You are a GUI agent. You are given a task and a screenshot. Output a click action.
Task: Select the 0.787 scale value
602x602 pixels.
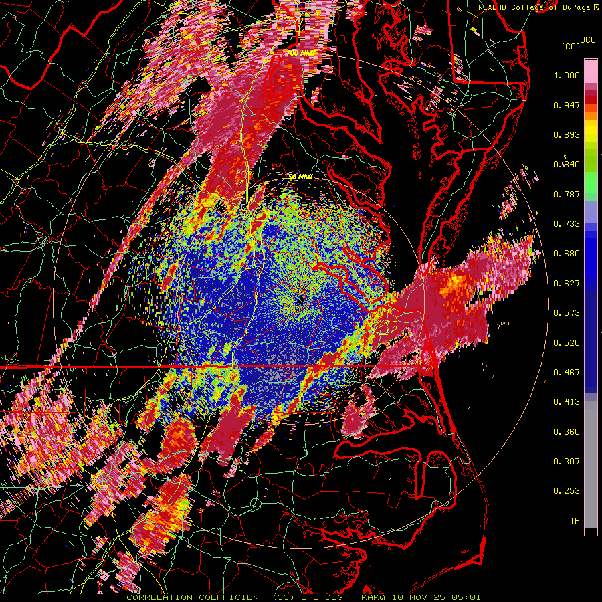pyautogui.click(x=567, y=194)
